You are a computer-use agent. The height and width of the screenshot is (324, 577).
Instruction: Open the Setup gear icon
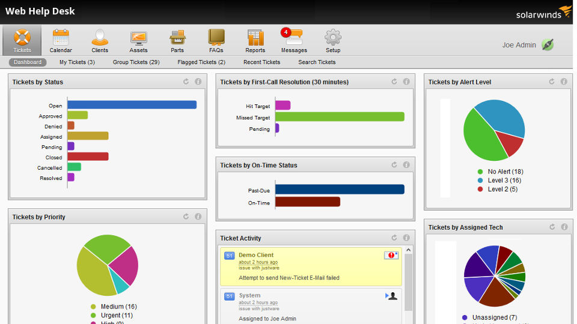click(x=333, y=39)
